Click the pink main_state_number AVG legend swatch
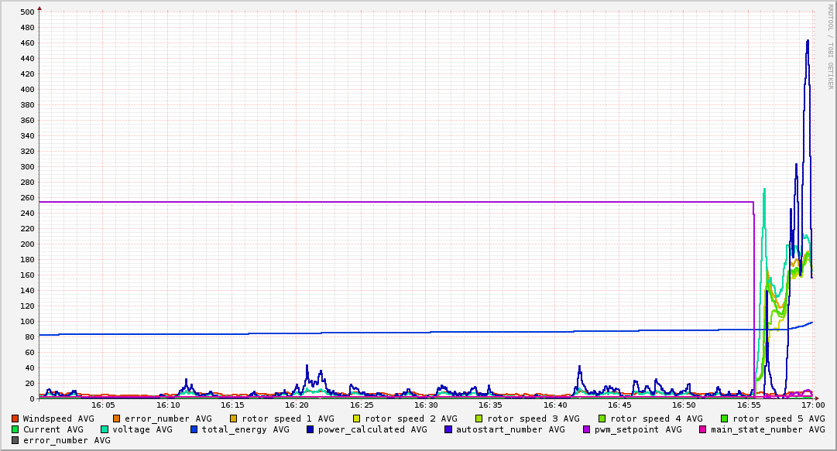Screen dimensions: 837x451 pos(703,429)
